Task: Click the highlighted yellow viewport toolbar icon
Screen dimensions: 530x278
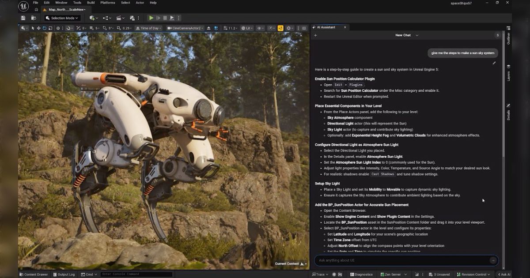Action: point(280,28)
